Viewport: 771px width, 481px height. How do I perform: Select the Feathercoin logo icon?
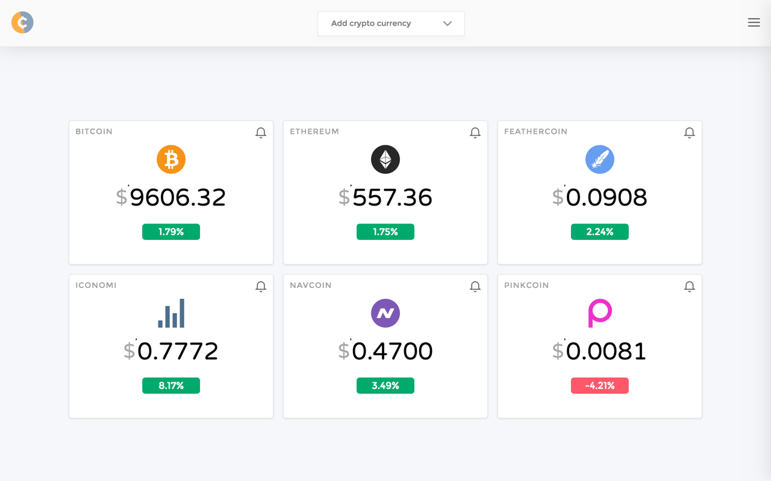click(600, 159)
